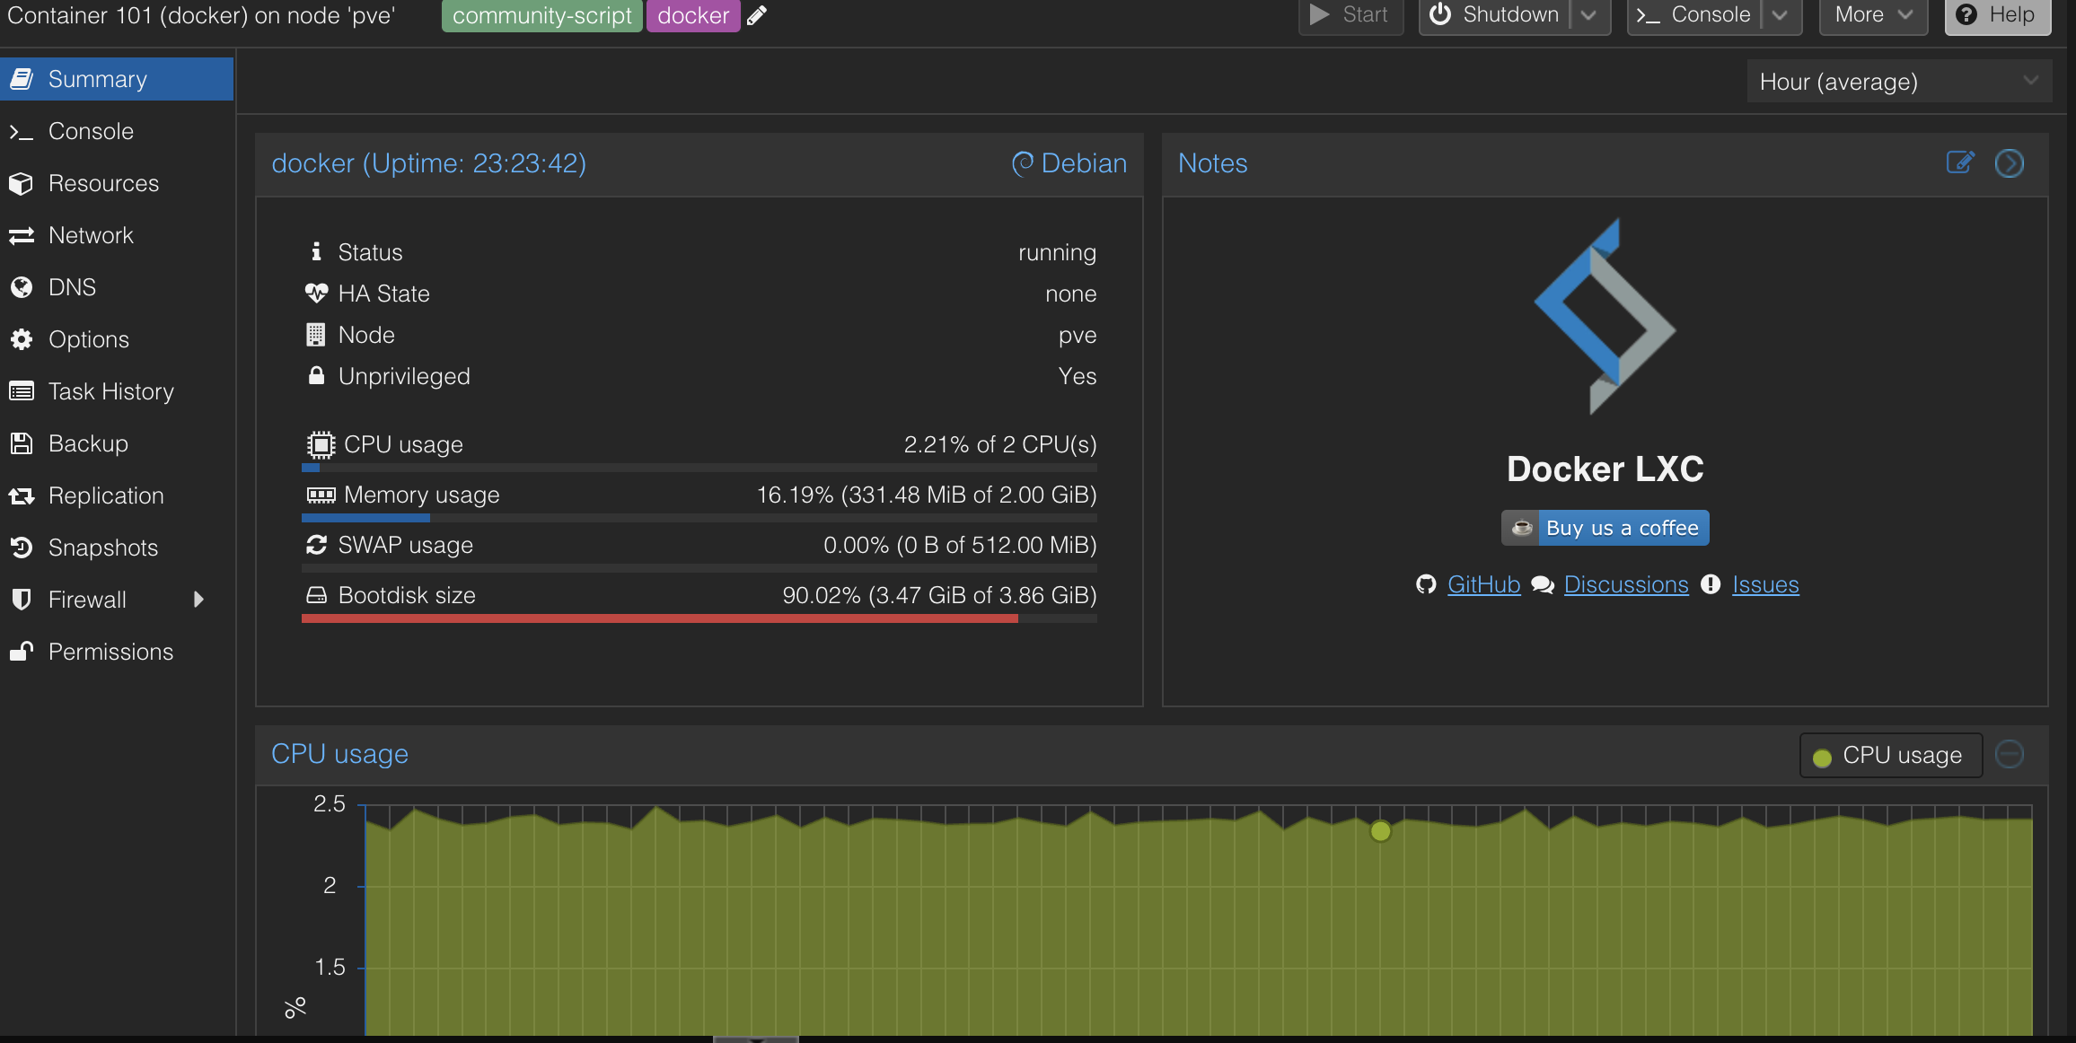
Task: Expand the Firewall submenu arrow
Action: coord(199,600)
